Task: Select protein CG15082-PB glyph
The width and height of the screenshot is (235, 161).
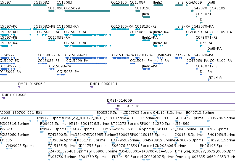Action: (x=42, y=64)
